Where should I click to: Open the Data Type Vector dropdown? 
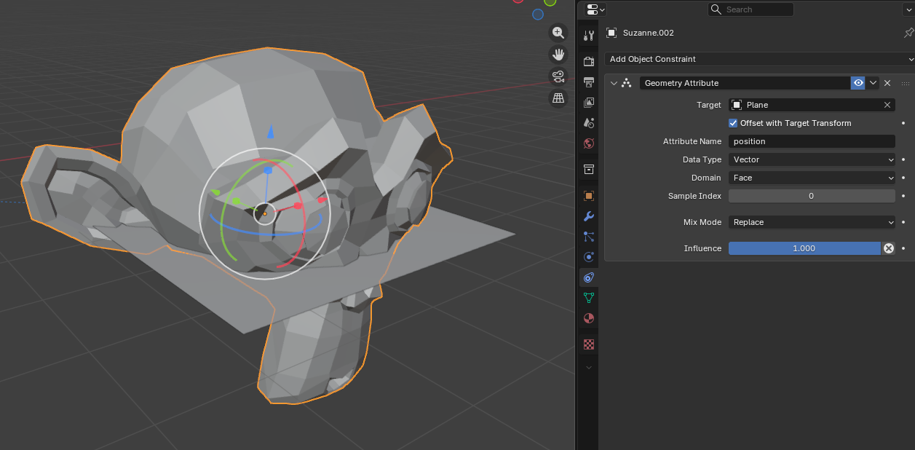tap(812, 159)
